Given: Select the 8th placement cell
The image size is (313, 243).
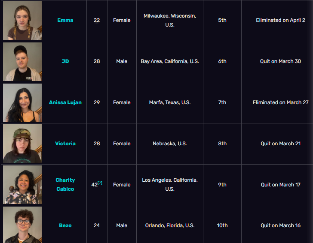Looking at the screenshot, I should (x=222, y=144).
